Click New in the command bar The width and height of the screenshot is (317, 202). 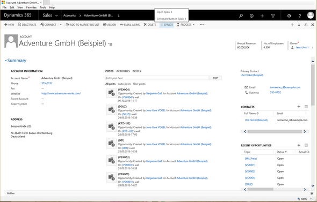point(9,25)
